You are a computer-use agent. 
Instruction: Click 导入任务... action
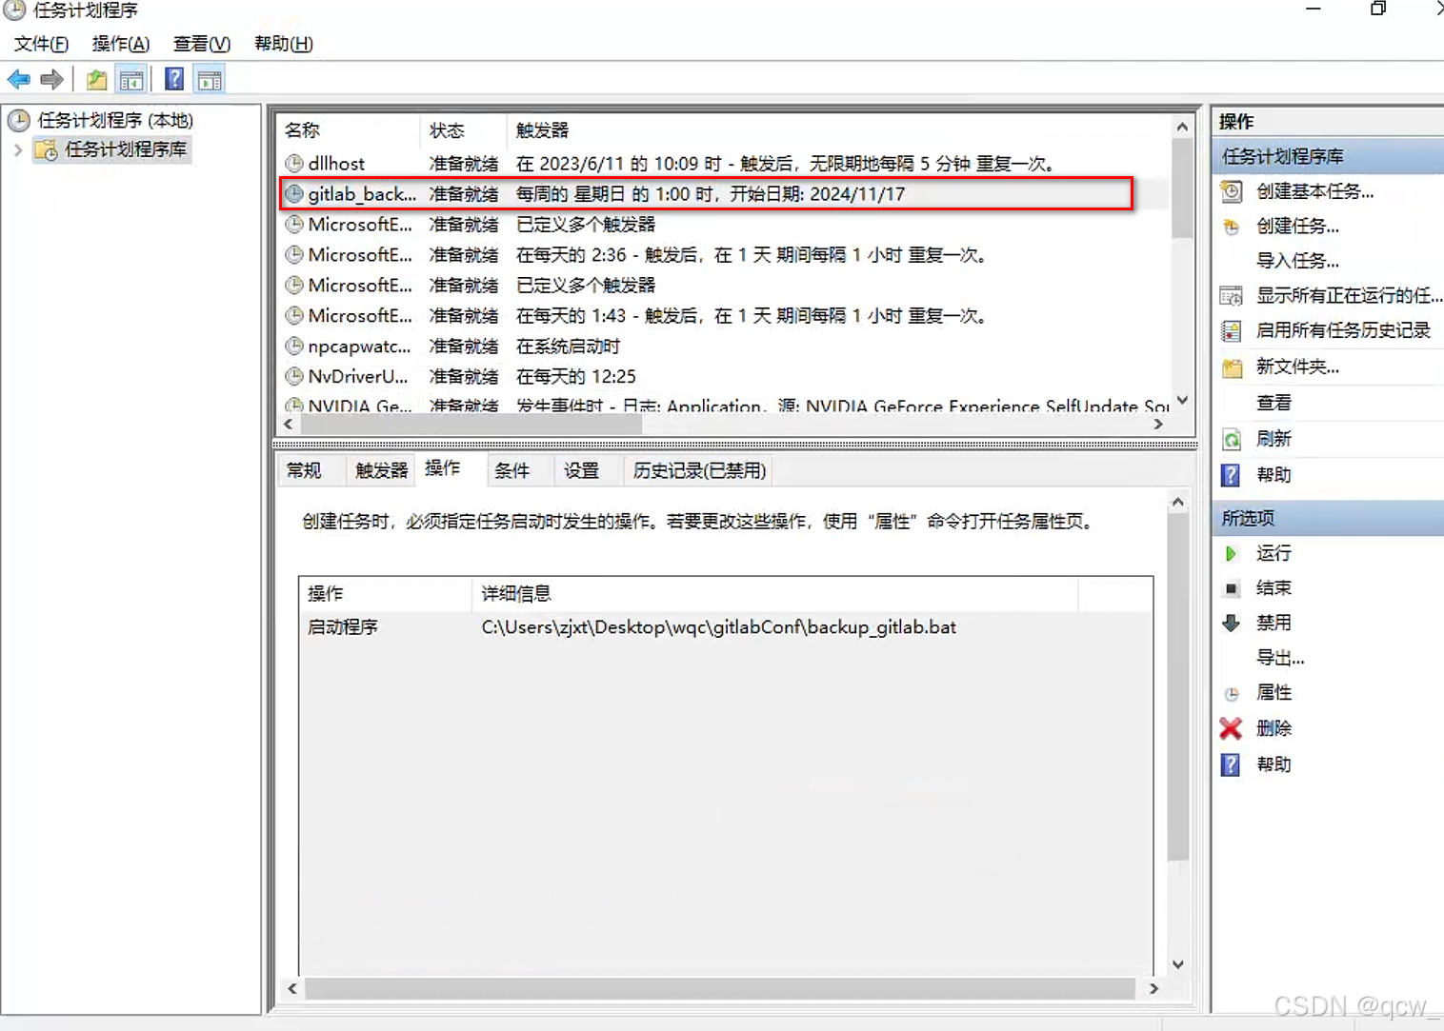click(x=1297, y=261)
